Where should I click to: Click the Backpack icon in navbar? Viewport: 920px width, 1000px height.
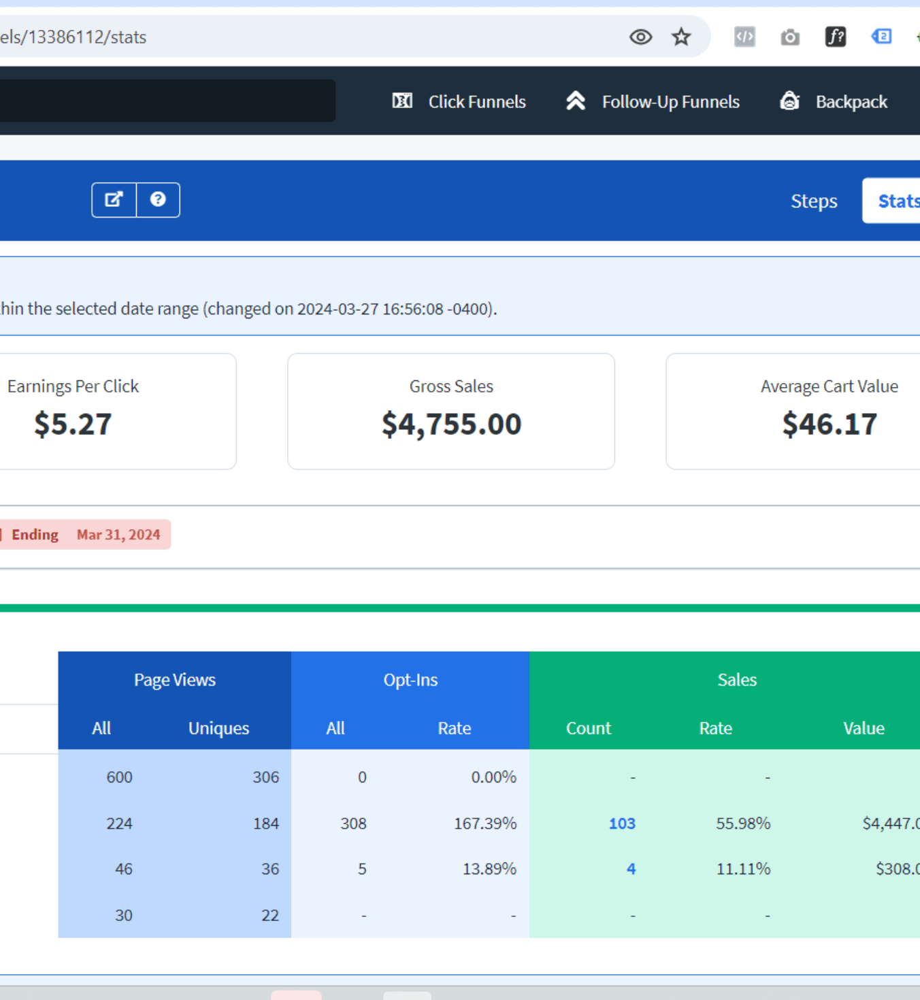pos(789,101)
